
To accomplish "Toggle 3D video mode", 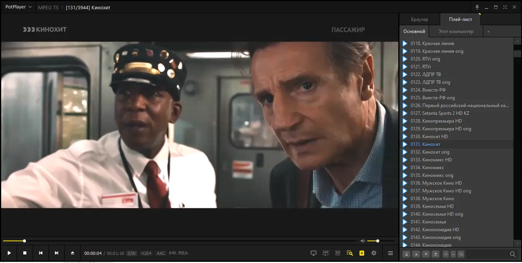I will [x=338, y=253].
